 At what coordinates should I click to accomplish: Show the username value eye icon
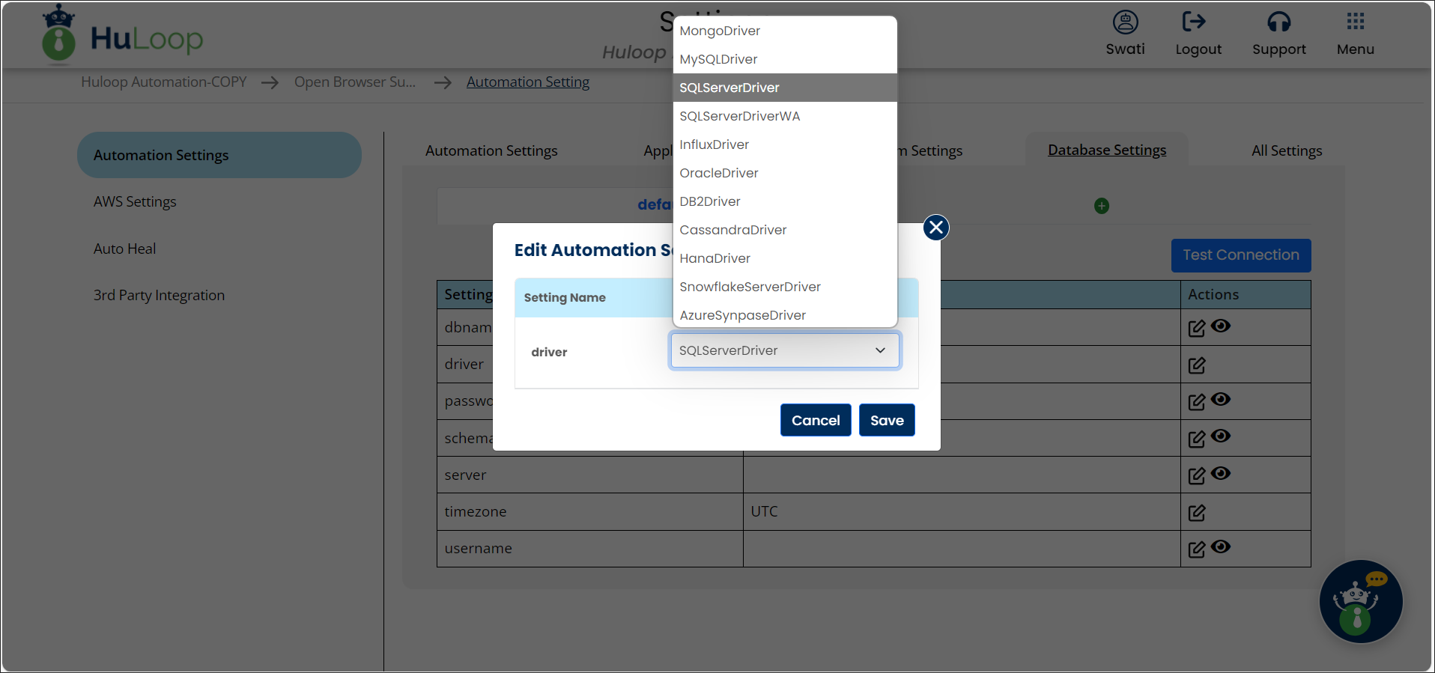pos(1221,546)
